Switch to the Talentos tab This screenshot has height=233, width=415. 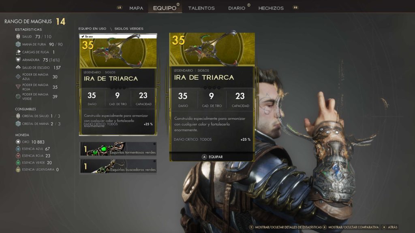[x=201, y=8]
